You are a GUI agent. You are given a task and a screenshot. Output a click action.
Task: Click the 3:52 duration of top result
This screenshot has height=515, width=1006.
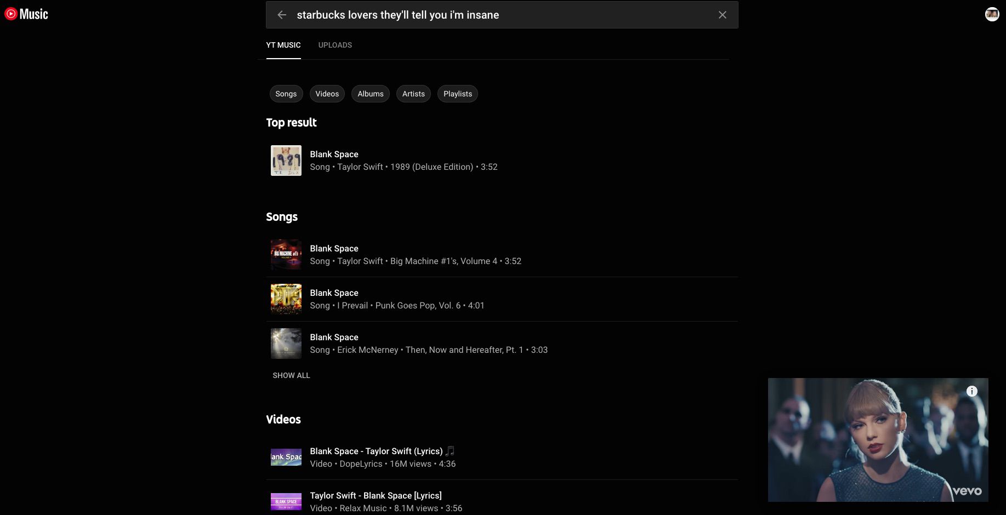pos(489,167)
